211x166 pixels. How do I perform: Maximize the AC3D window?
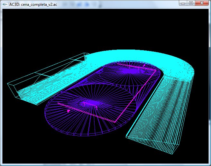coord(191,3)
